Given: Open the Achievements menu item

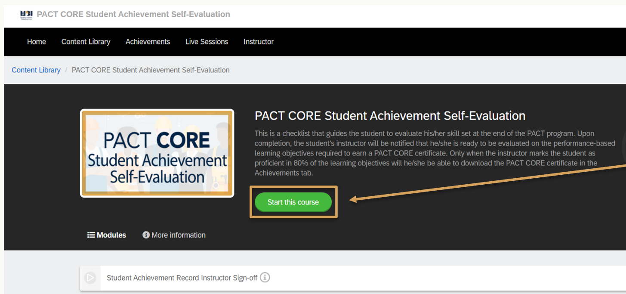Looking at the screenshot, I should click(148, 42).
